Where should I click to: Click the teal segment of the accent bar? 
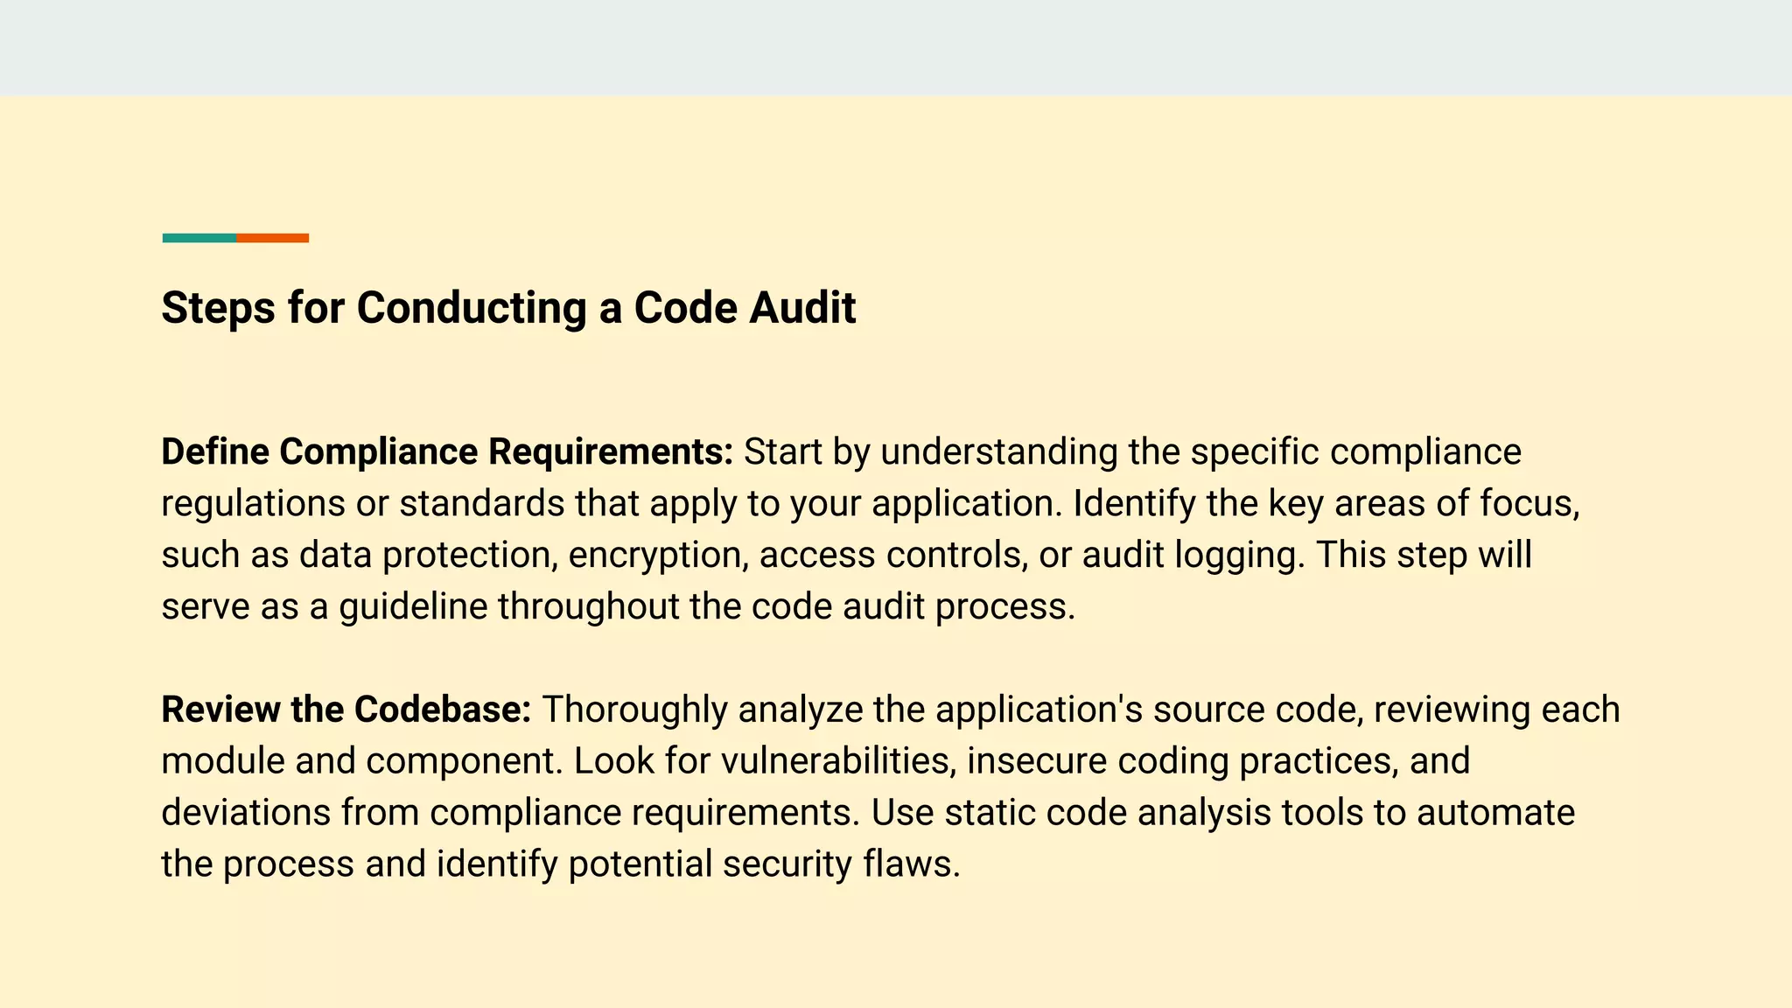click(199, 238)
